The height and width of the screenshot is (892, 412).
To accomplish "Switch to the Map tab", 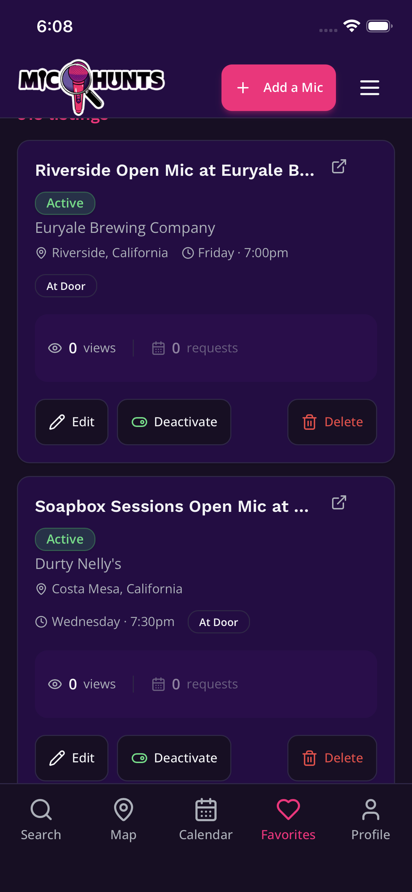I will coord(124,819).
